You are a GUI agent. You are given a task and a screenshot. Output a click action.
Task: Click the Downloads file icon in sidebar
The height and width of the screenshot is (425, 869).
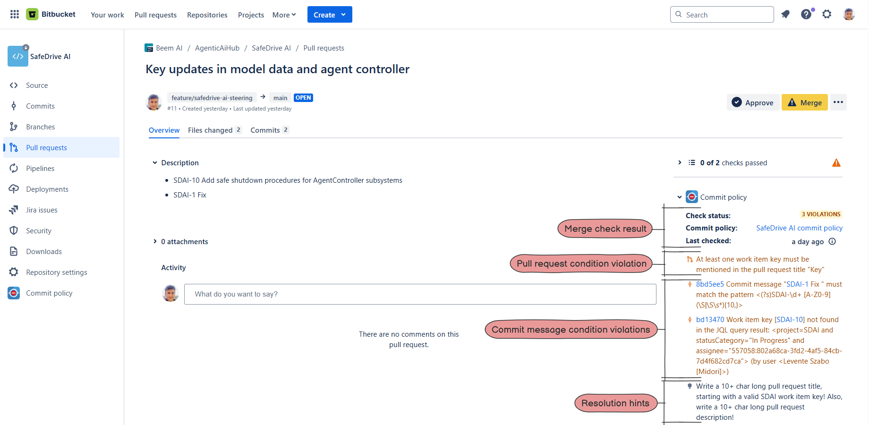(14, 252)
